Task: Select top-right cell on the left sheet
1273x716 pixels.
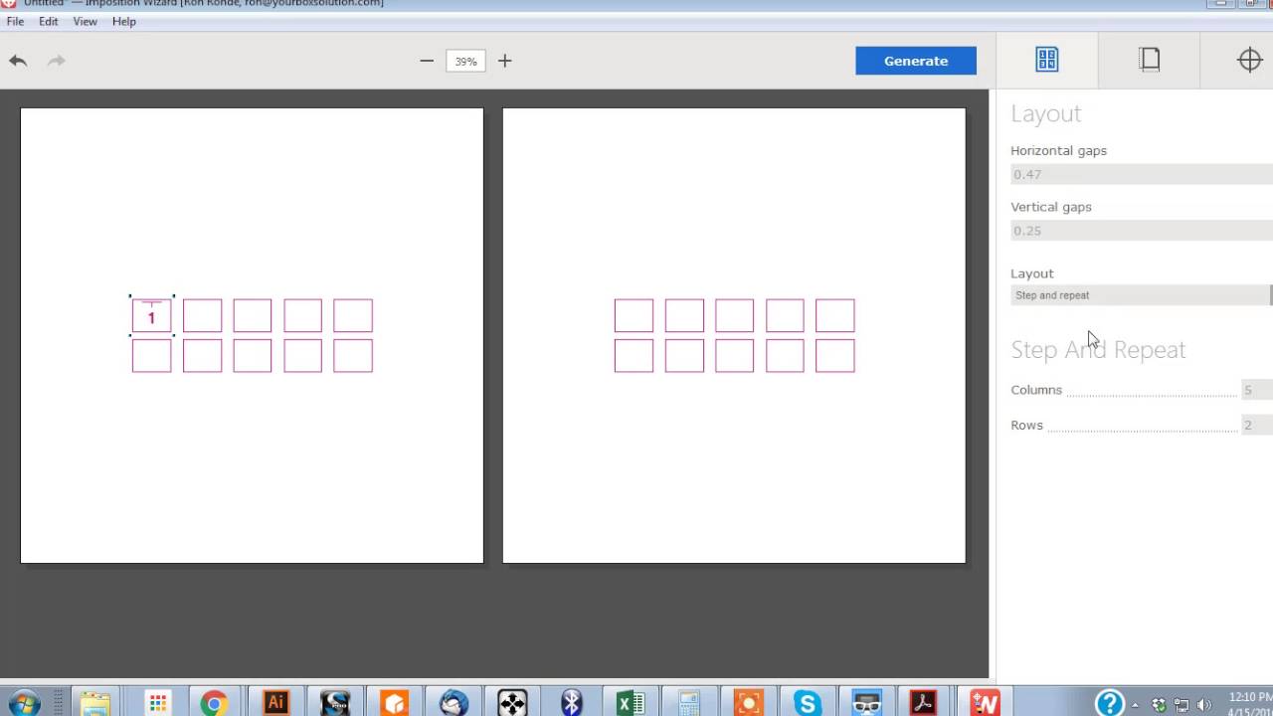Action: pos(353,316)
